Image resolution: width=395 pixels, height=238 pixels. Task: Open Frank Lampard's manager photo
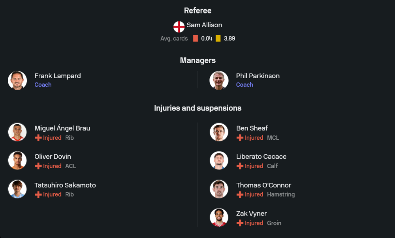pyautogui.click(x=17, y=81)
